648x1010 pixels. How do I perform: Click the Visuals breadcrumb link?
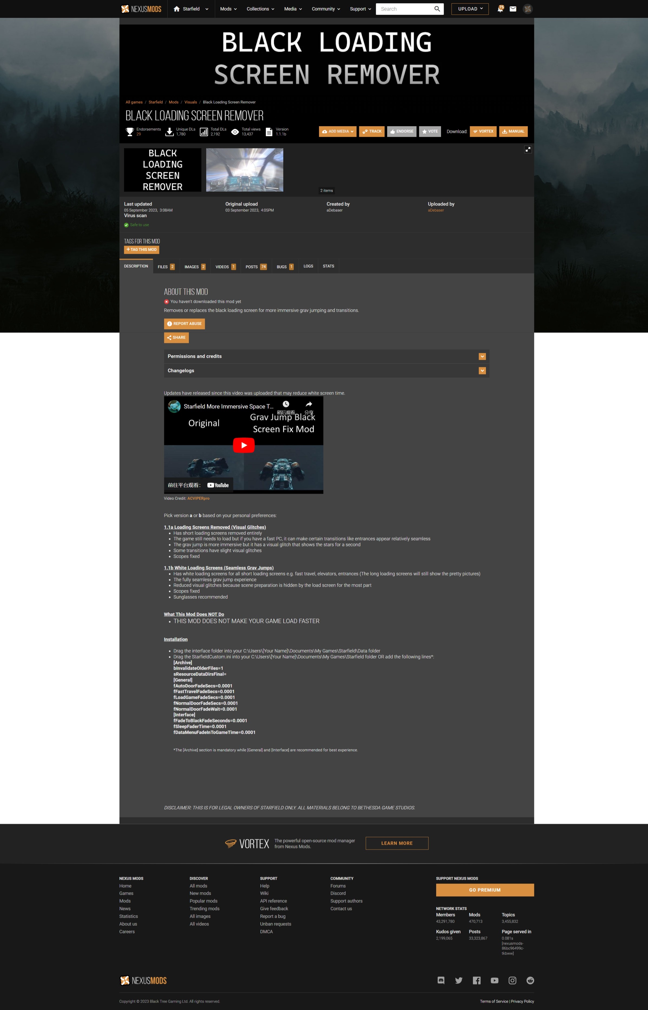[191, 102]
